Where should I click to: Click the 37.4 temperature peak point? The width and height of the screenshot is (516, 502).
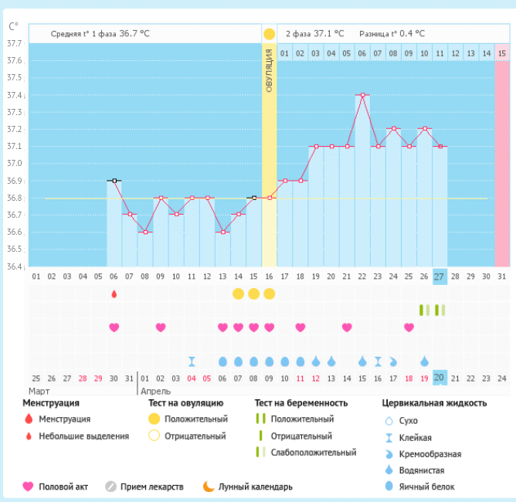point(362,95)
